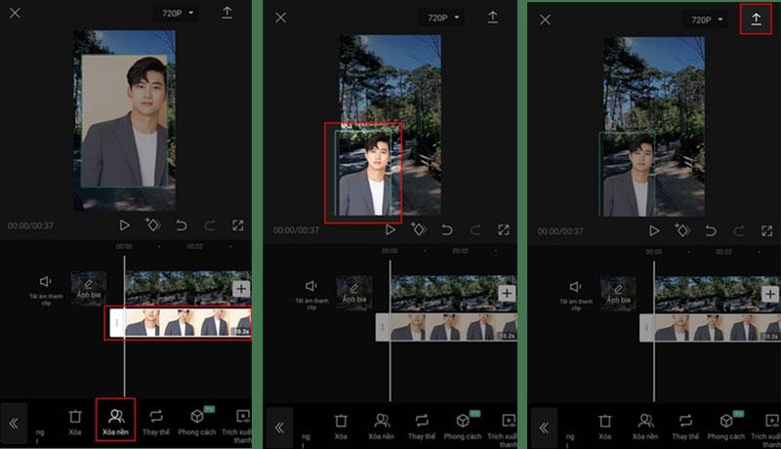The image size is (781, 449).
Task: Select Thay thế in the middle panel
Action: [x=422, y=425]
